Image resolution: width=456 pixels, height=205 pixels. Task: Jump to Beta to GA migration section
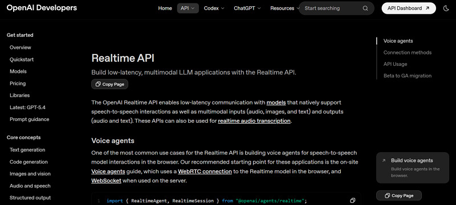point(408,76)
